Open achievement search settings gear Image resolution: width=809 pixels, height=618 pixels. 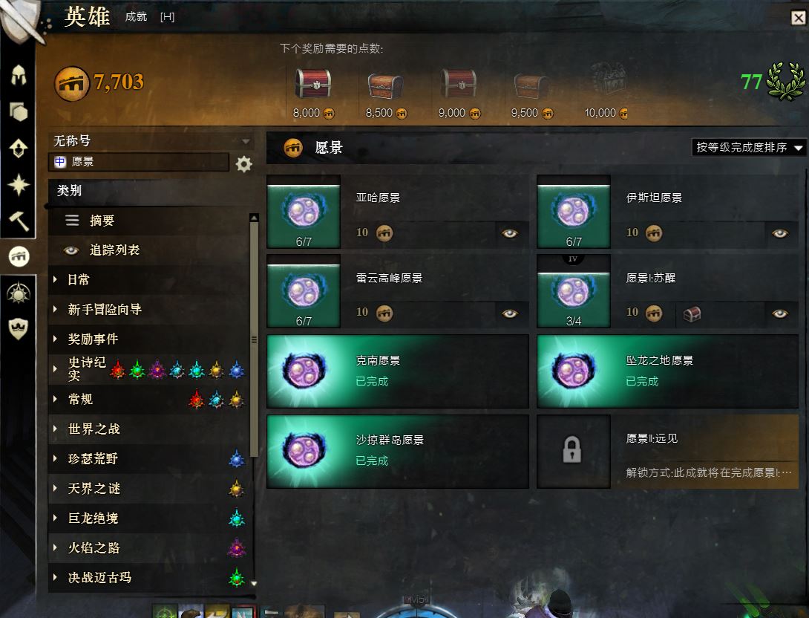click(x=244, y=164)
